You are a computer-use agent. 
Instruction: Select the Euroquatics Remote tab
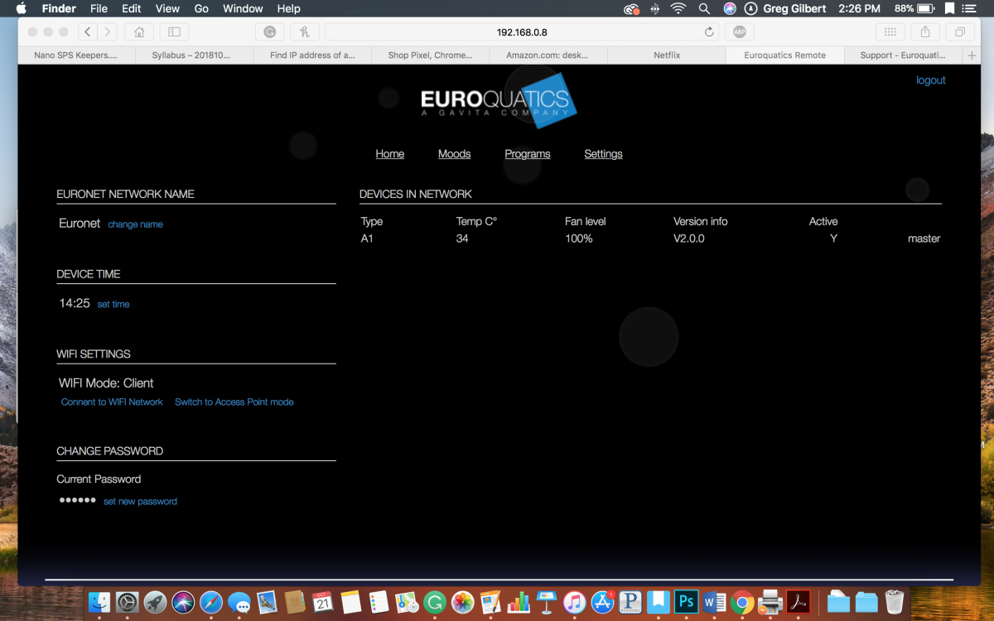[784, 55]
